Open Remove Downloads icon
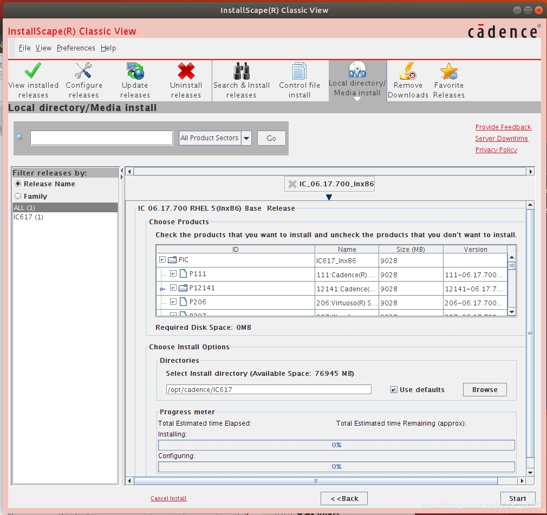Image resolution: width=547 pixels, height=515 pixels. pos(408,71)
